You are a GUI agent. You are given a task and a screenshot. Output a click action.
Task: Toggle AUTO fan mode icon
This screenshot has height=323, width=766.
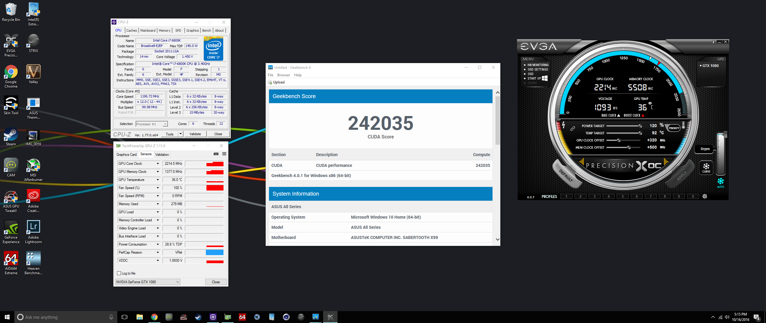(x=721, y=183)
